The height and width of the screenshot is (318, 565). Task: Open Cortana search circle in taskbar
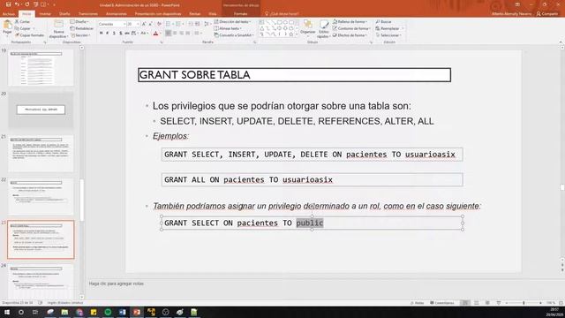click(x=21, y=312)
